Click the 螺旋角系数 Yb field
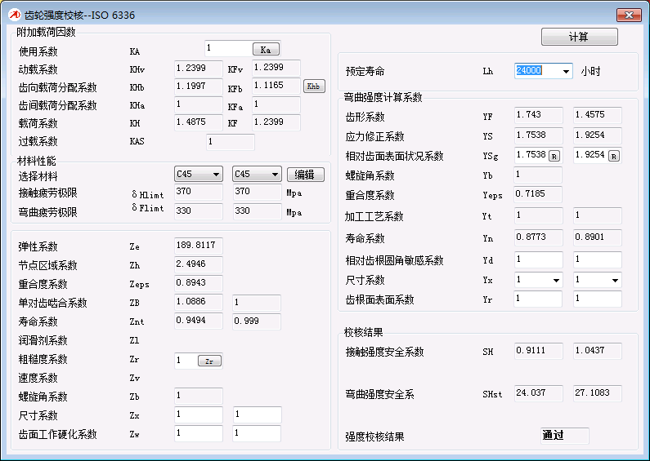Viewport: 650px width, 461px height. [538, 175]
